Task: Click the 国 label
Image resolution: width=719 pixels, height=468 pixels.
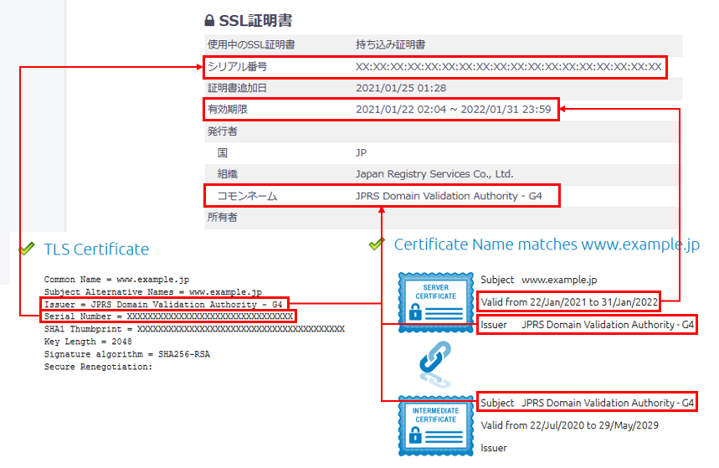Action: 223,152
